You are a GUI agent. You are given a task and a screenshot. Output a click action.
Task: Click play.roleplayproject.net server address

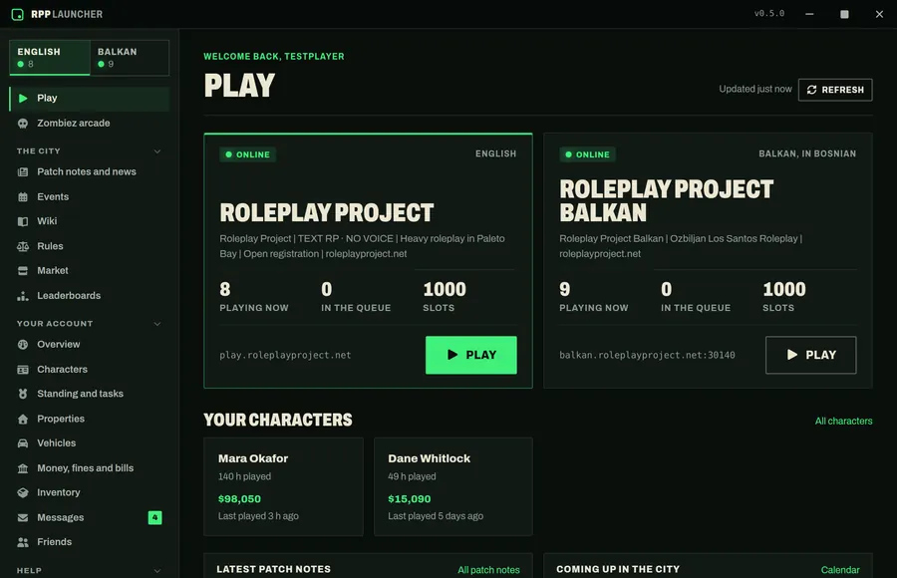tap(285, 356)
